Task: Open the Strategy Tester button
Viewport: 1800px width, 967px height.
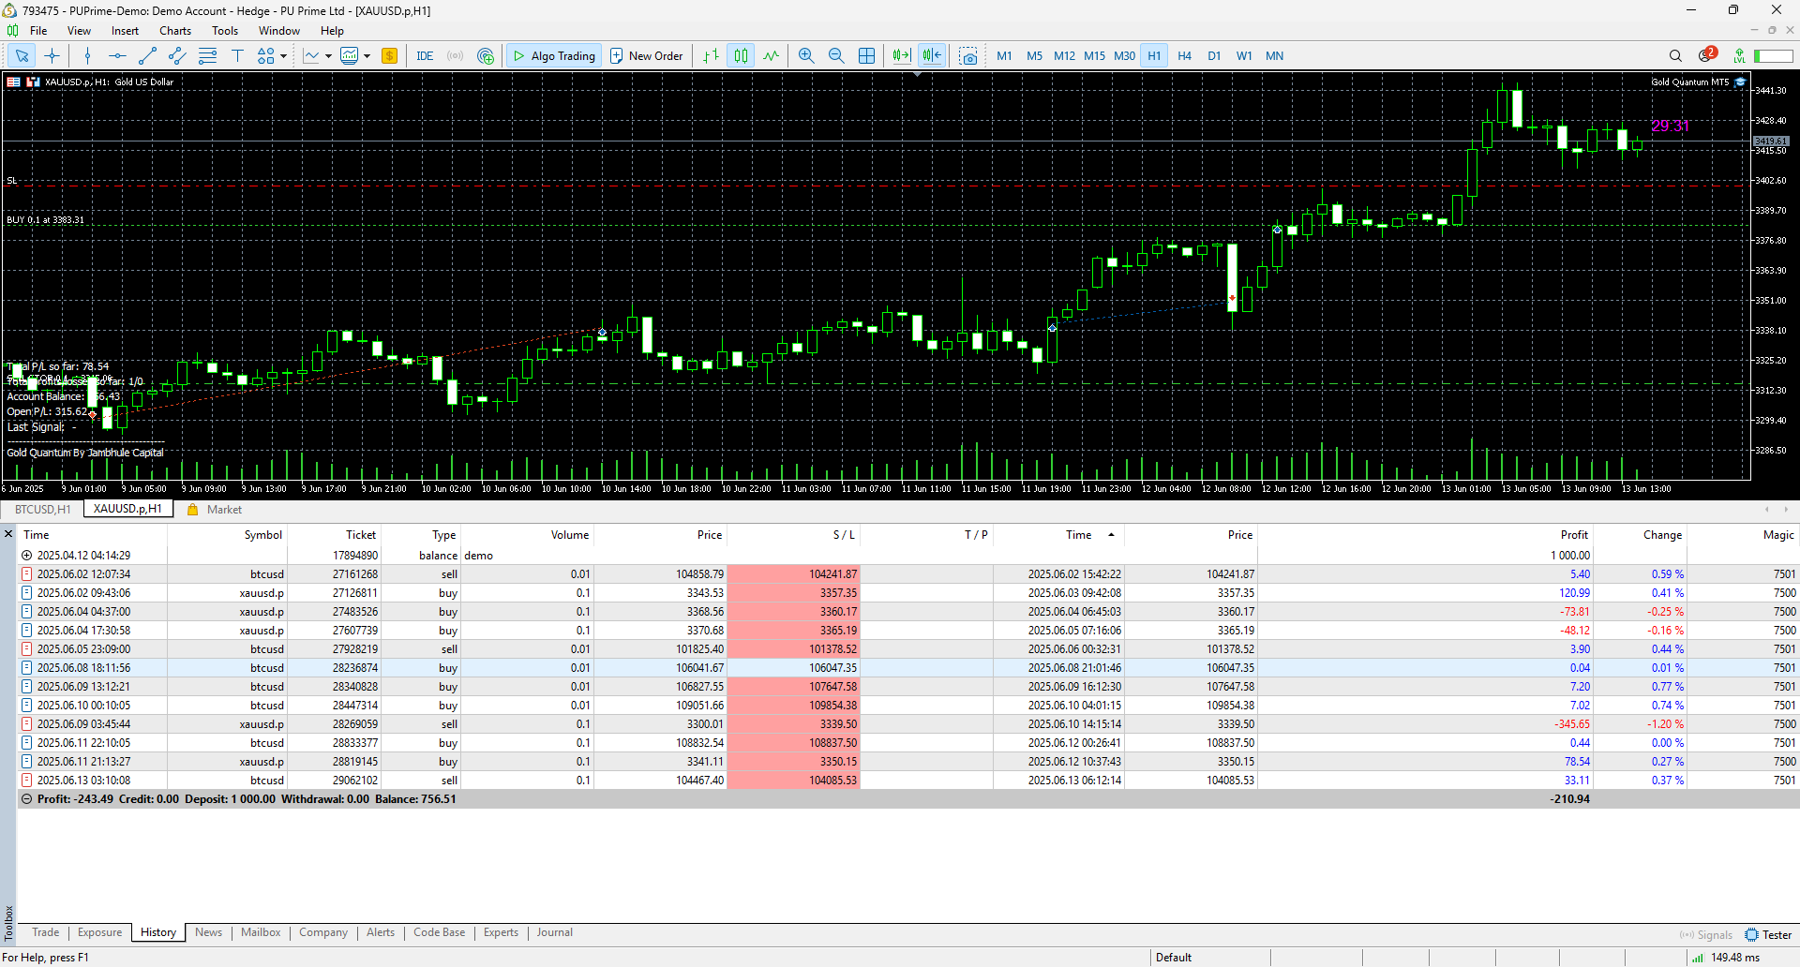Action: [1768, 935]
